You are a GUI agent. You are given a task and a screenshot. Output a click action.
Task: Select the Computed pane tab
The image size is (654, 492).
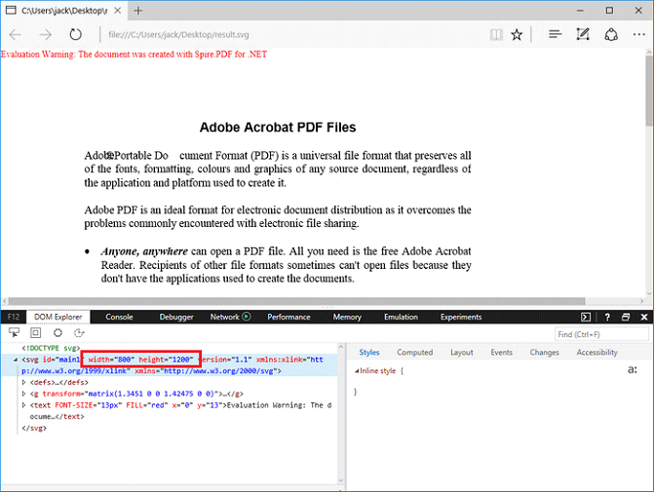[414, 353]
